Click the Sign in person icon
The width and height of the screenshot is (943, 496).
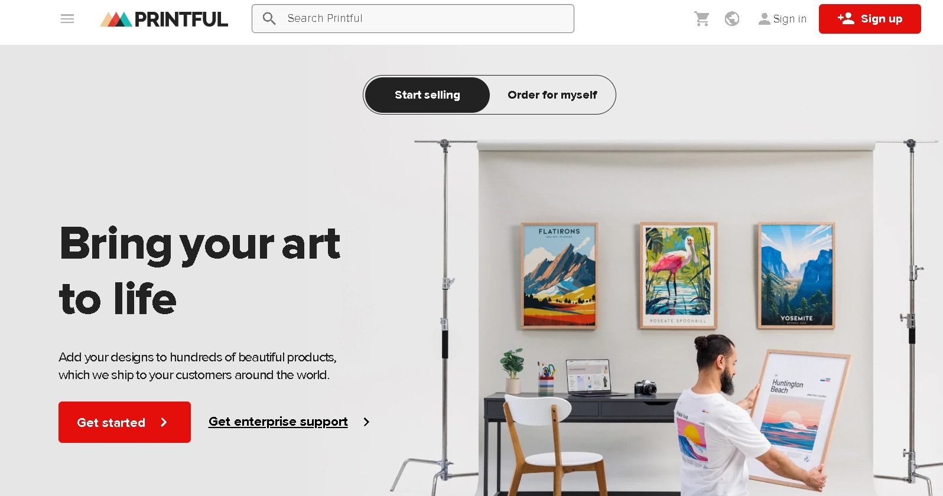764,19
